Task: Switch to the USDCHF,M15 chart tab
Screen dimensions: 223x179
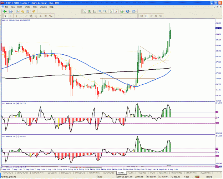Action: pyautogui.click(x=22, y=173)
